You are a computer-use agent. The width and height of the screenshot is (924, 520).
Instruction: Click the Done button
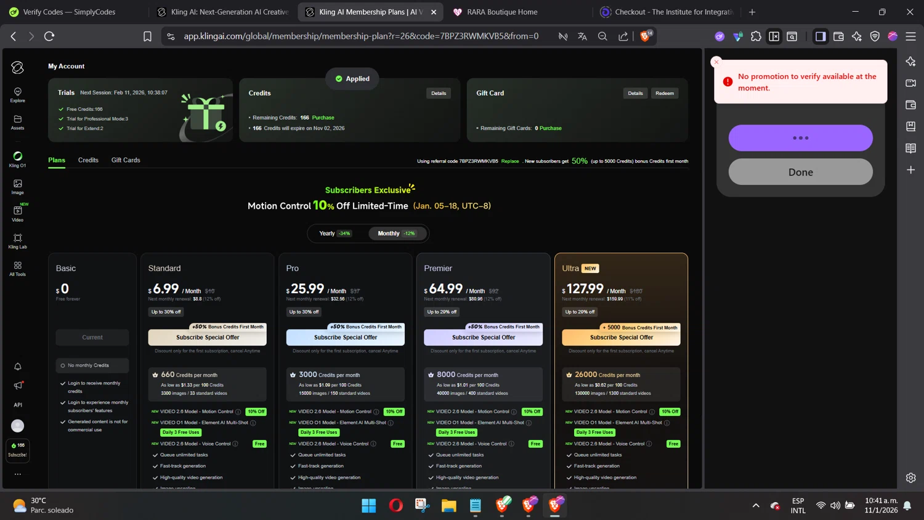(x=800, y=172)
